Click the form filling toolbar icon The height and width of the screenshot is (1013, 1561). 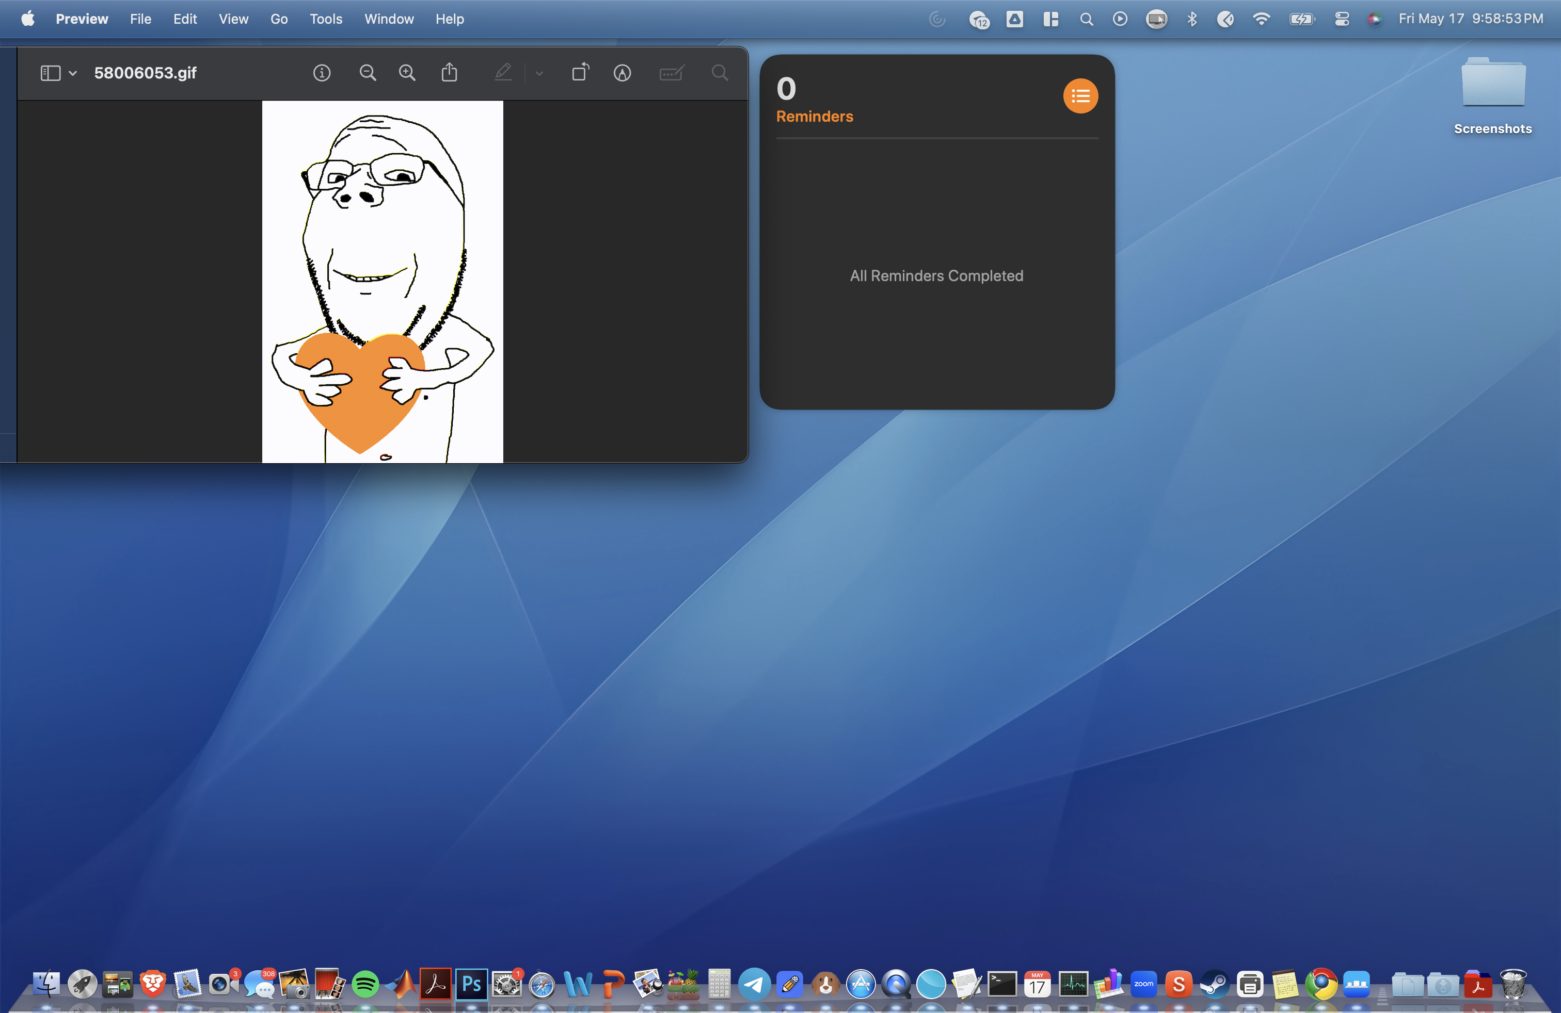671,73
